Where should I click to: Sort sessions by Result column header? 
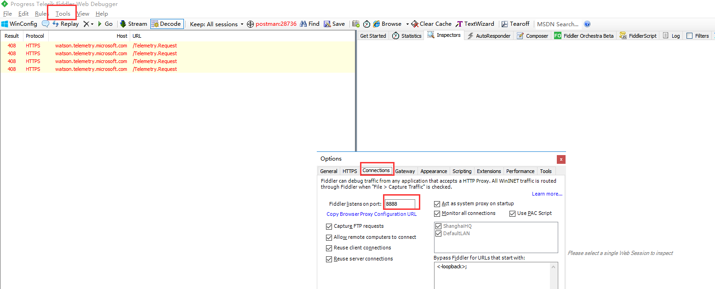pos(12,36)
